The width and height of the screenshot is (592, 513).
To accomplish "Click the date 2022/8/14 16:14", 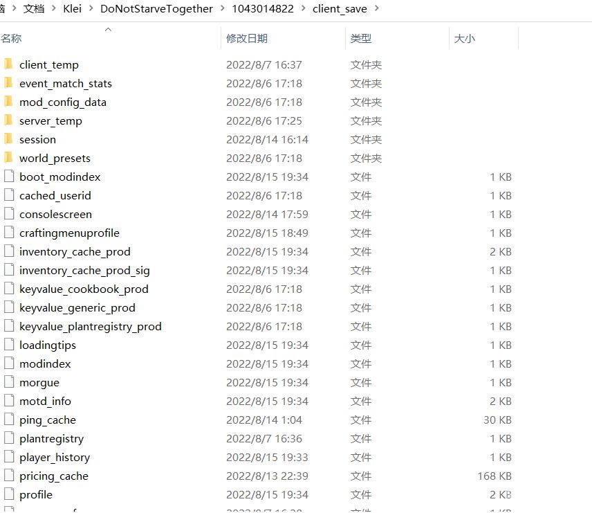I will pyautogui.click(x=267, y=139).
